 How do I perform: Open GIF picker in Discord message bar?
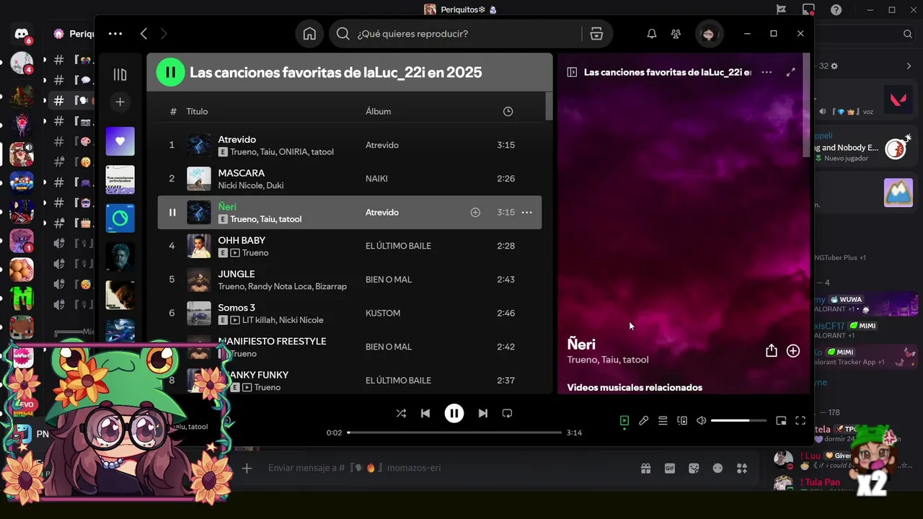click(x=670, y=468)
